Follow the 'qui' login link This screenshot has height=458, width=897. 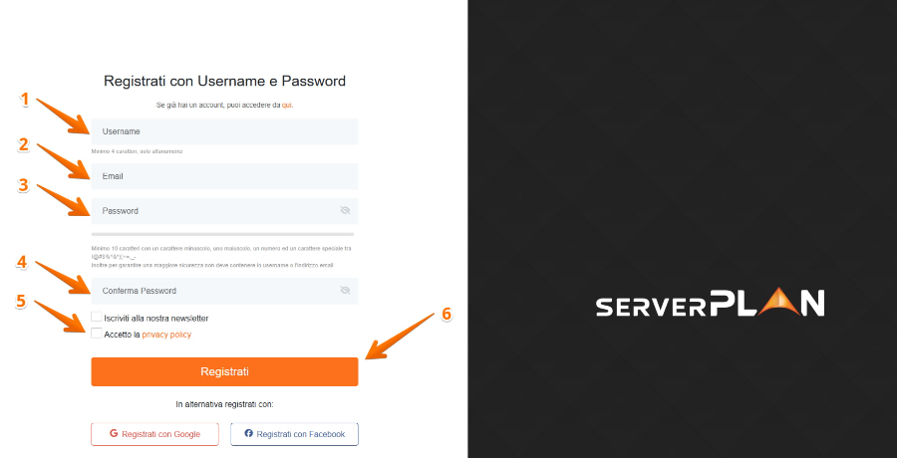click(x=287, y=105)
